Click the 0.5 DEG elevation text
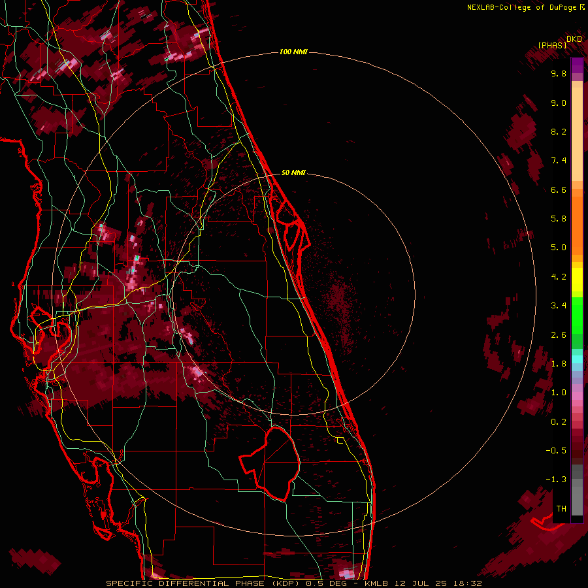The image size is (588, 588). click(x=326, y=583)
